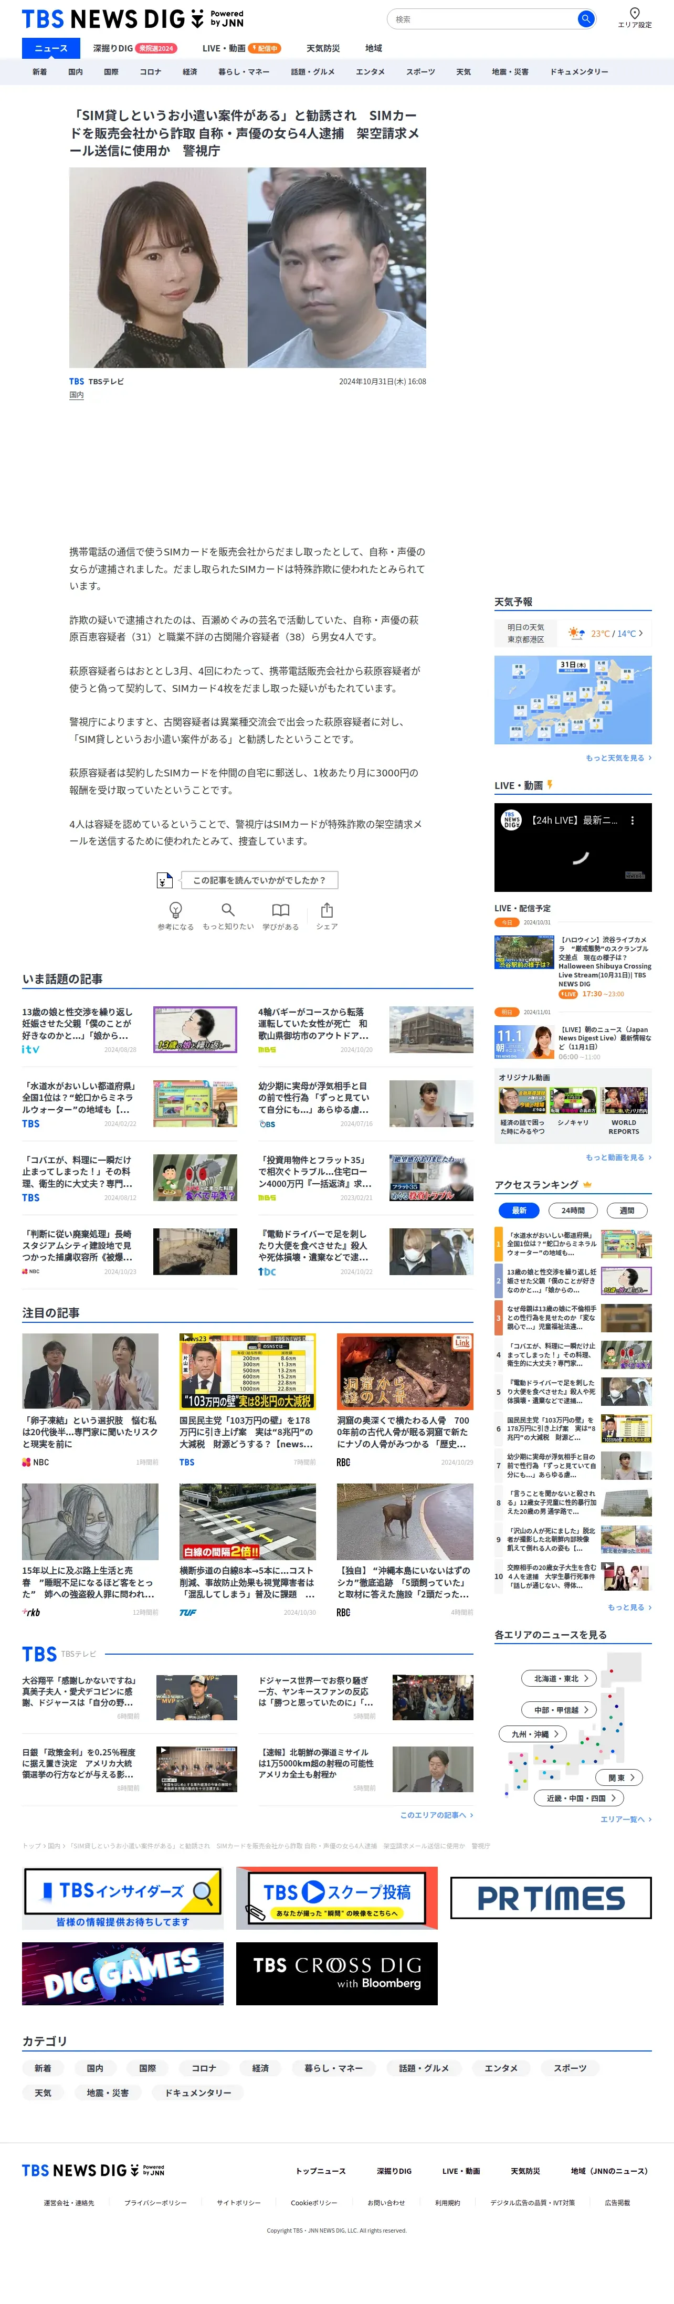Open the 24h LIVE video player

coord(573,848)
